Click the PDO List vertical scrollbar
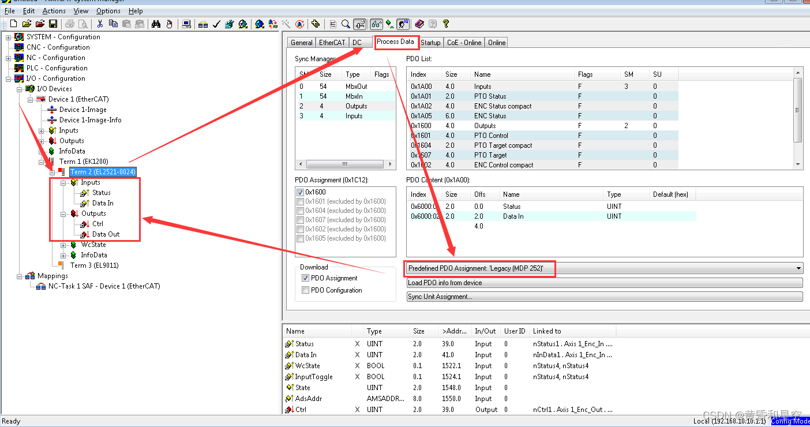The width and height of the screenshot is (810, 427). click(x=798, y=118)
